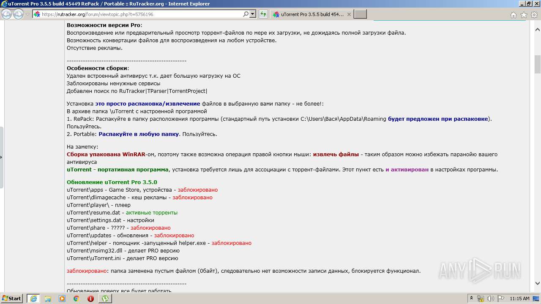
Task: Open the recent pages dropdown arrow
Action: [28, 14]
